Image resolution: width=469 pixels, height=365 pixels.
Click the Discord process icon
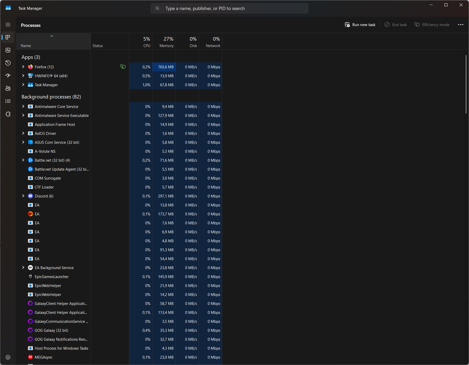pyautogui.click(x=30, y=196)
